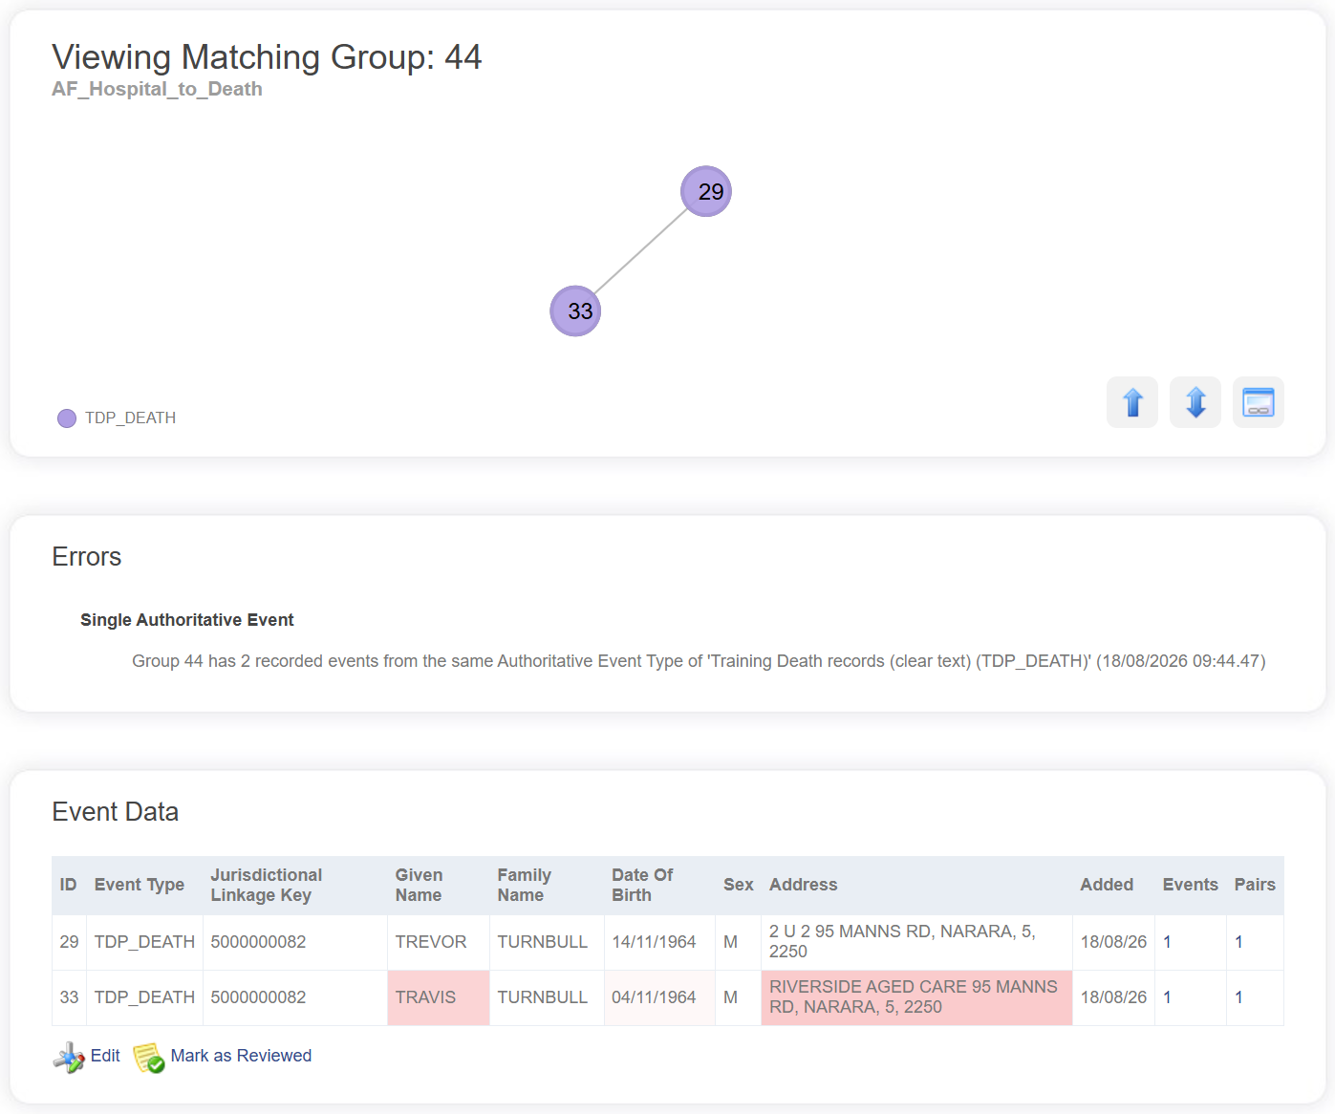Click the up-down double arrow icon
Image resolution: width=1335 pixels, height=1114 pixels.
pos(1195,402)
